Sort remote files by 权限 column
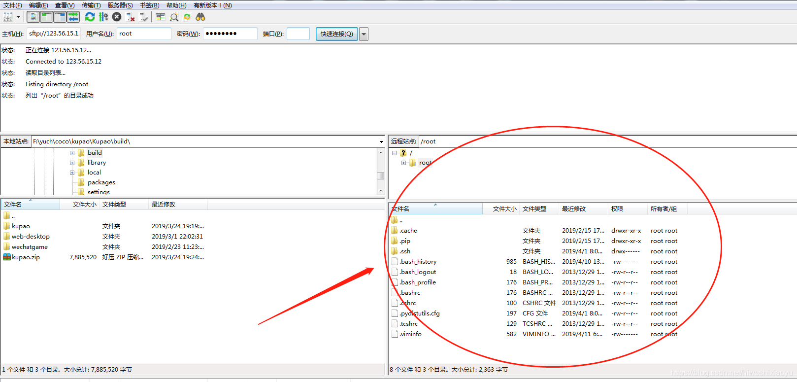Screen dimensions: 797x382 click(628, 209)
